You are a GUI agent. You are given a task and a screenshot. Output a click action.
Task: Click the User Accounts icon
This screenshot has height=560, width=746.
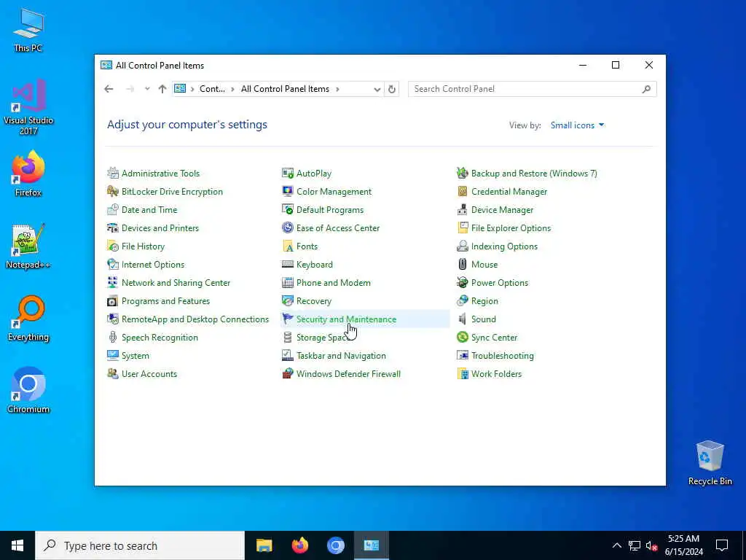[x=113, y=374]
